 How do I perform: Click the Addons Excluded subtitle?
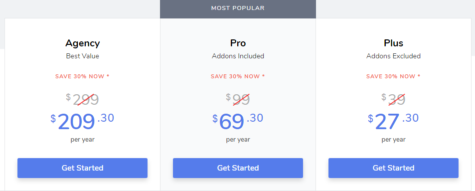click(393, 56)
